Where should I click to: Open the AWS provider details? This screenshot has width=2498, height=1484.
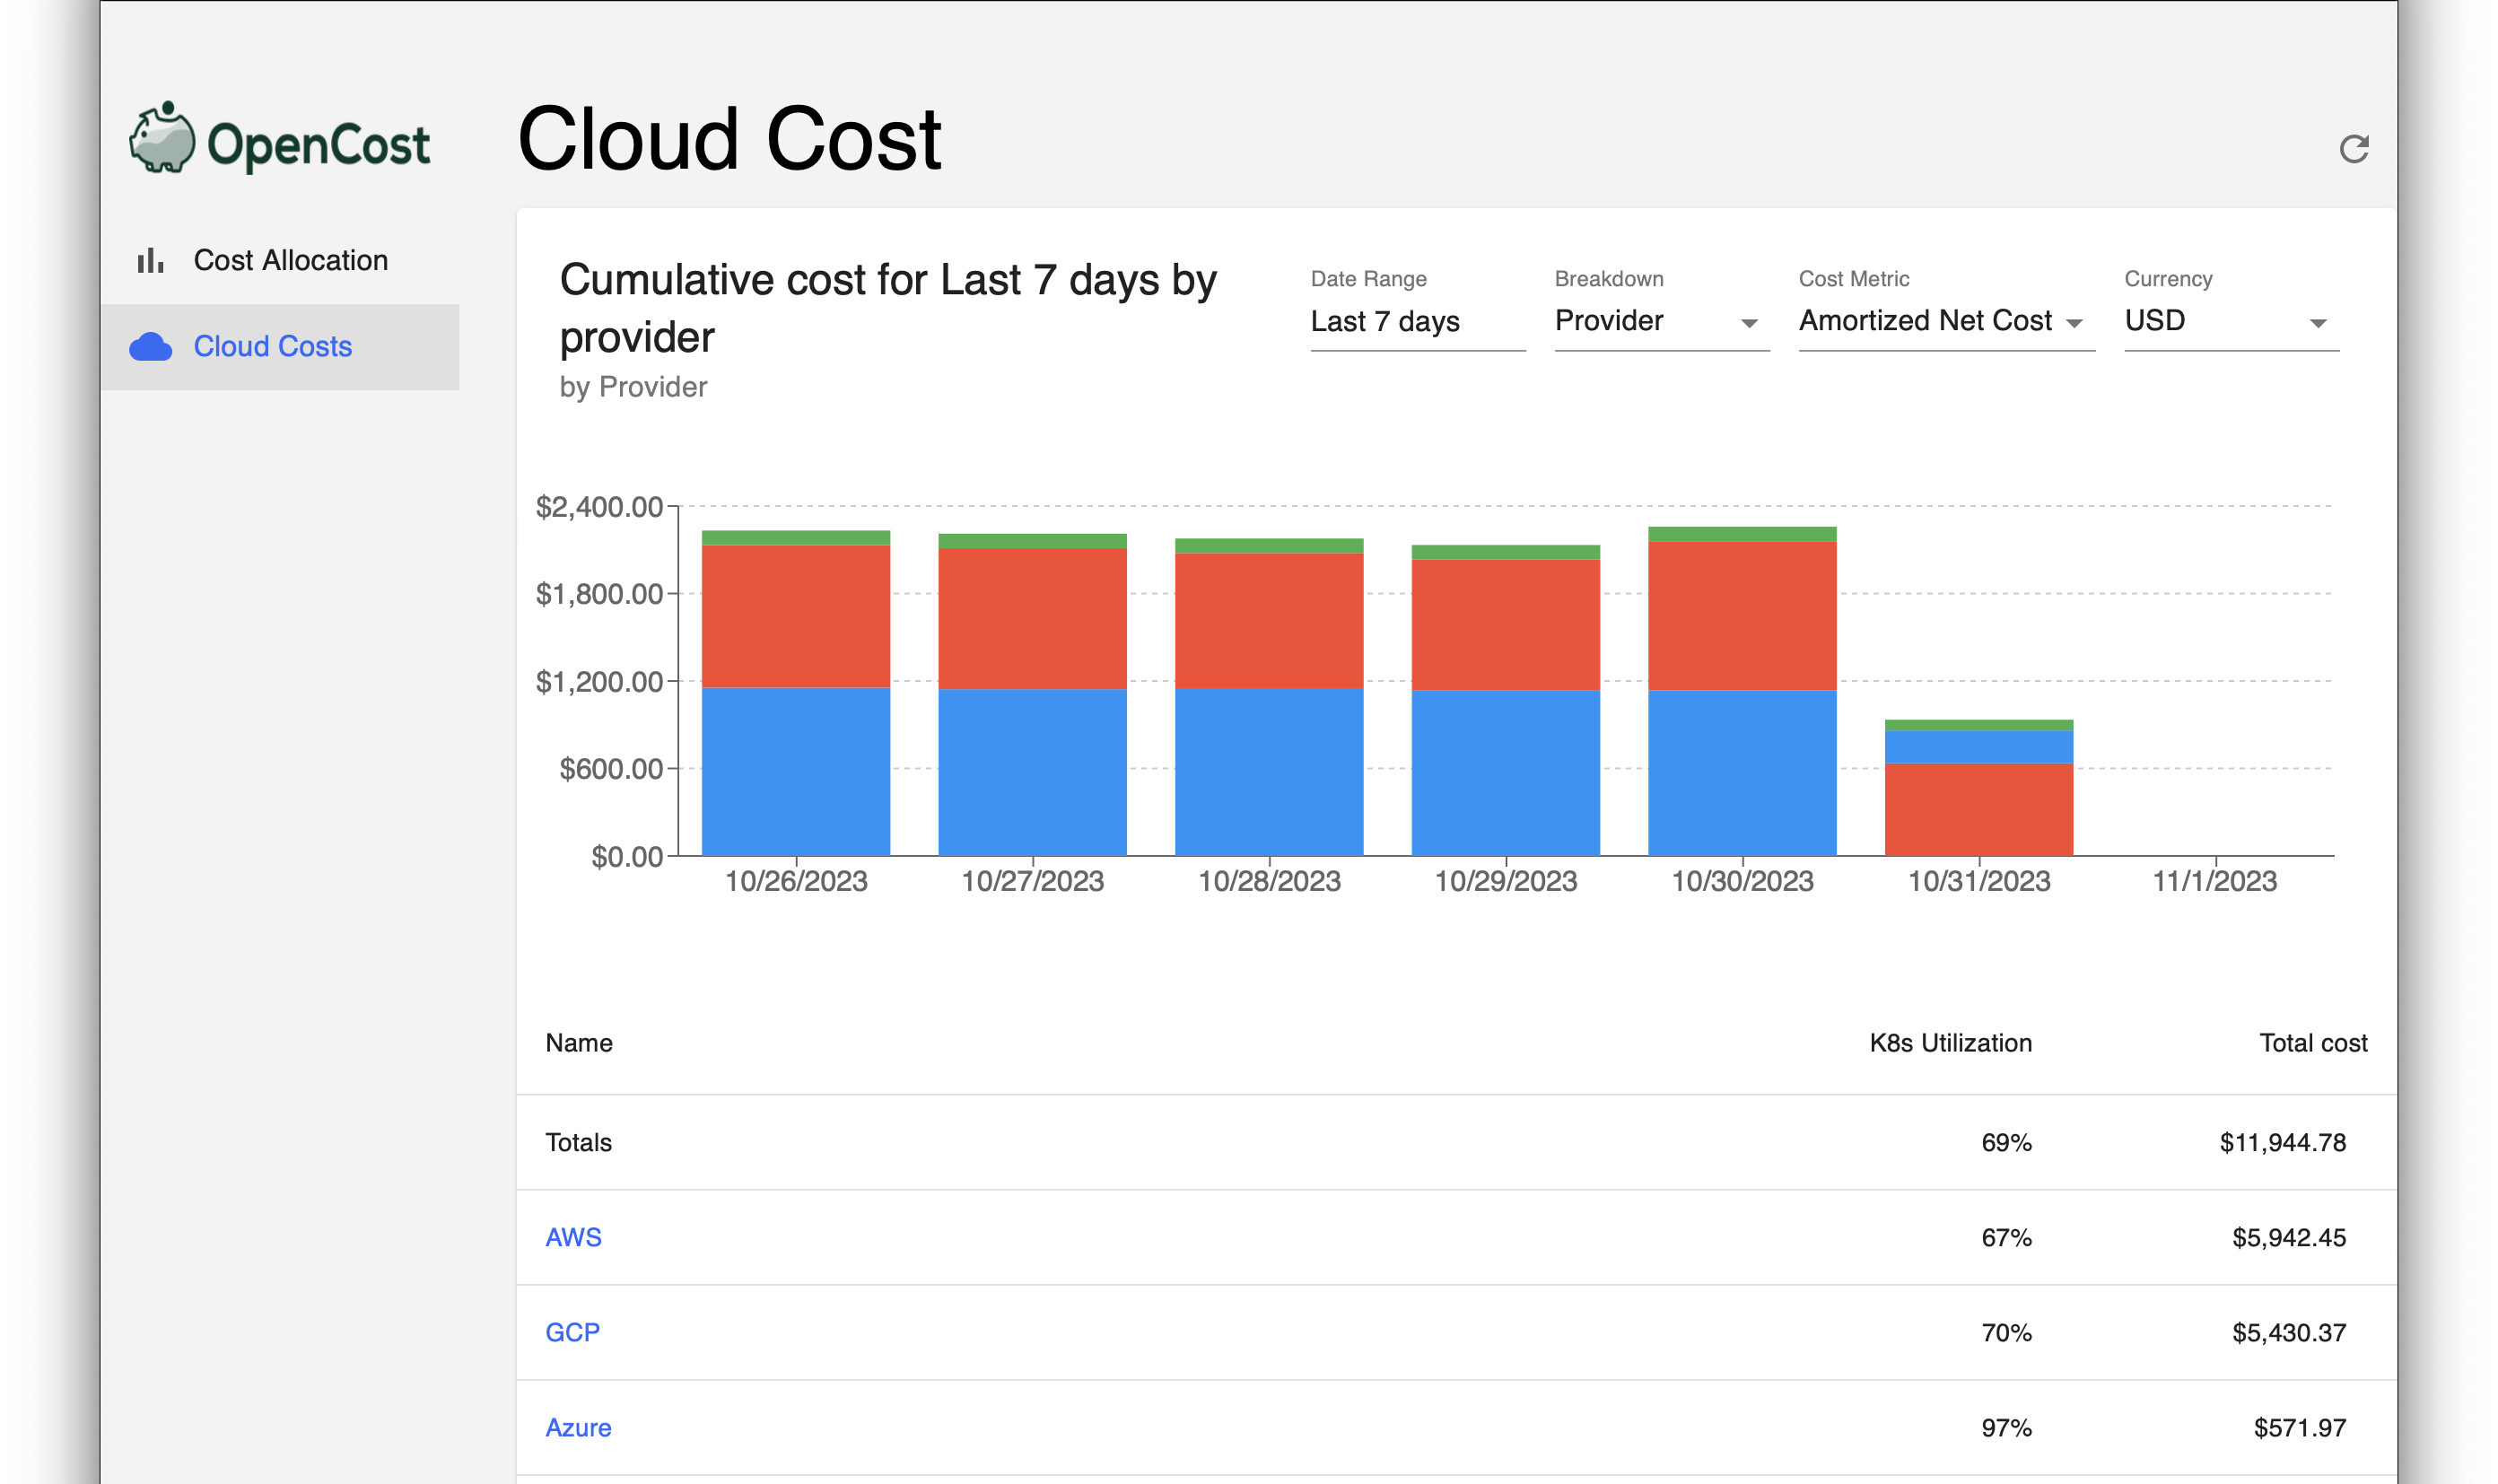pyautogui.click(x=574, y=1237)
